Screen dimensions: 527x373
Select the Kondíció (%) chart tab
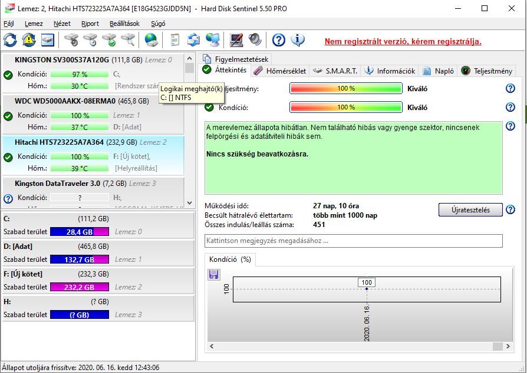click(230, 259)
